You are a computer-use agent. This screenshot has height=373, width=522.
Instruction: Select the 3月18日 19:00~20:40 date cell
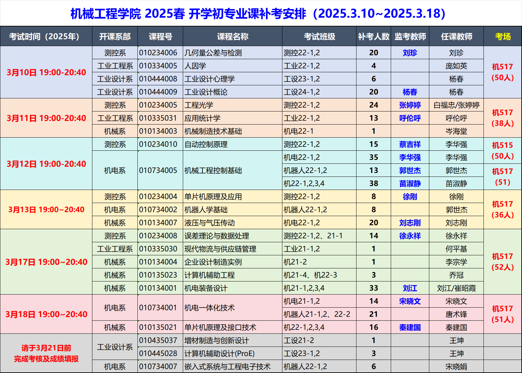click(46, 314)
